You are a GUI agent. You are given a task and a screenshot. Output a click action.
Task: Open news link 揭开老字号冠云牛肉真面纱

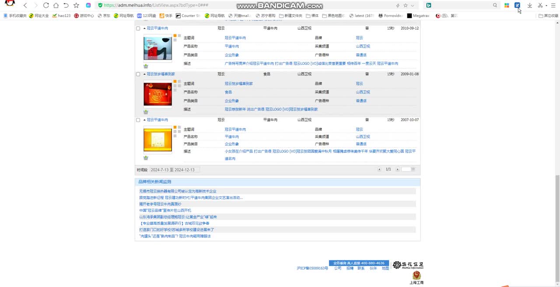pyautogui.click(x=160, y=204)
